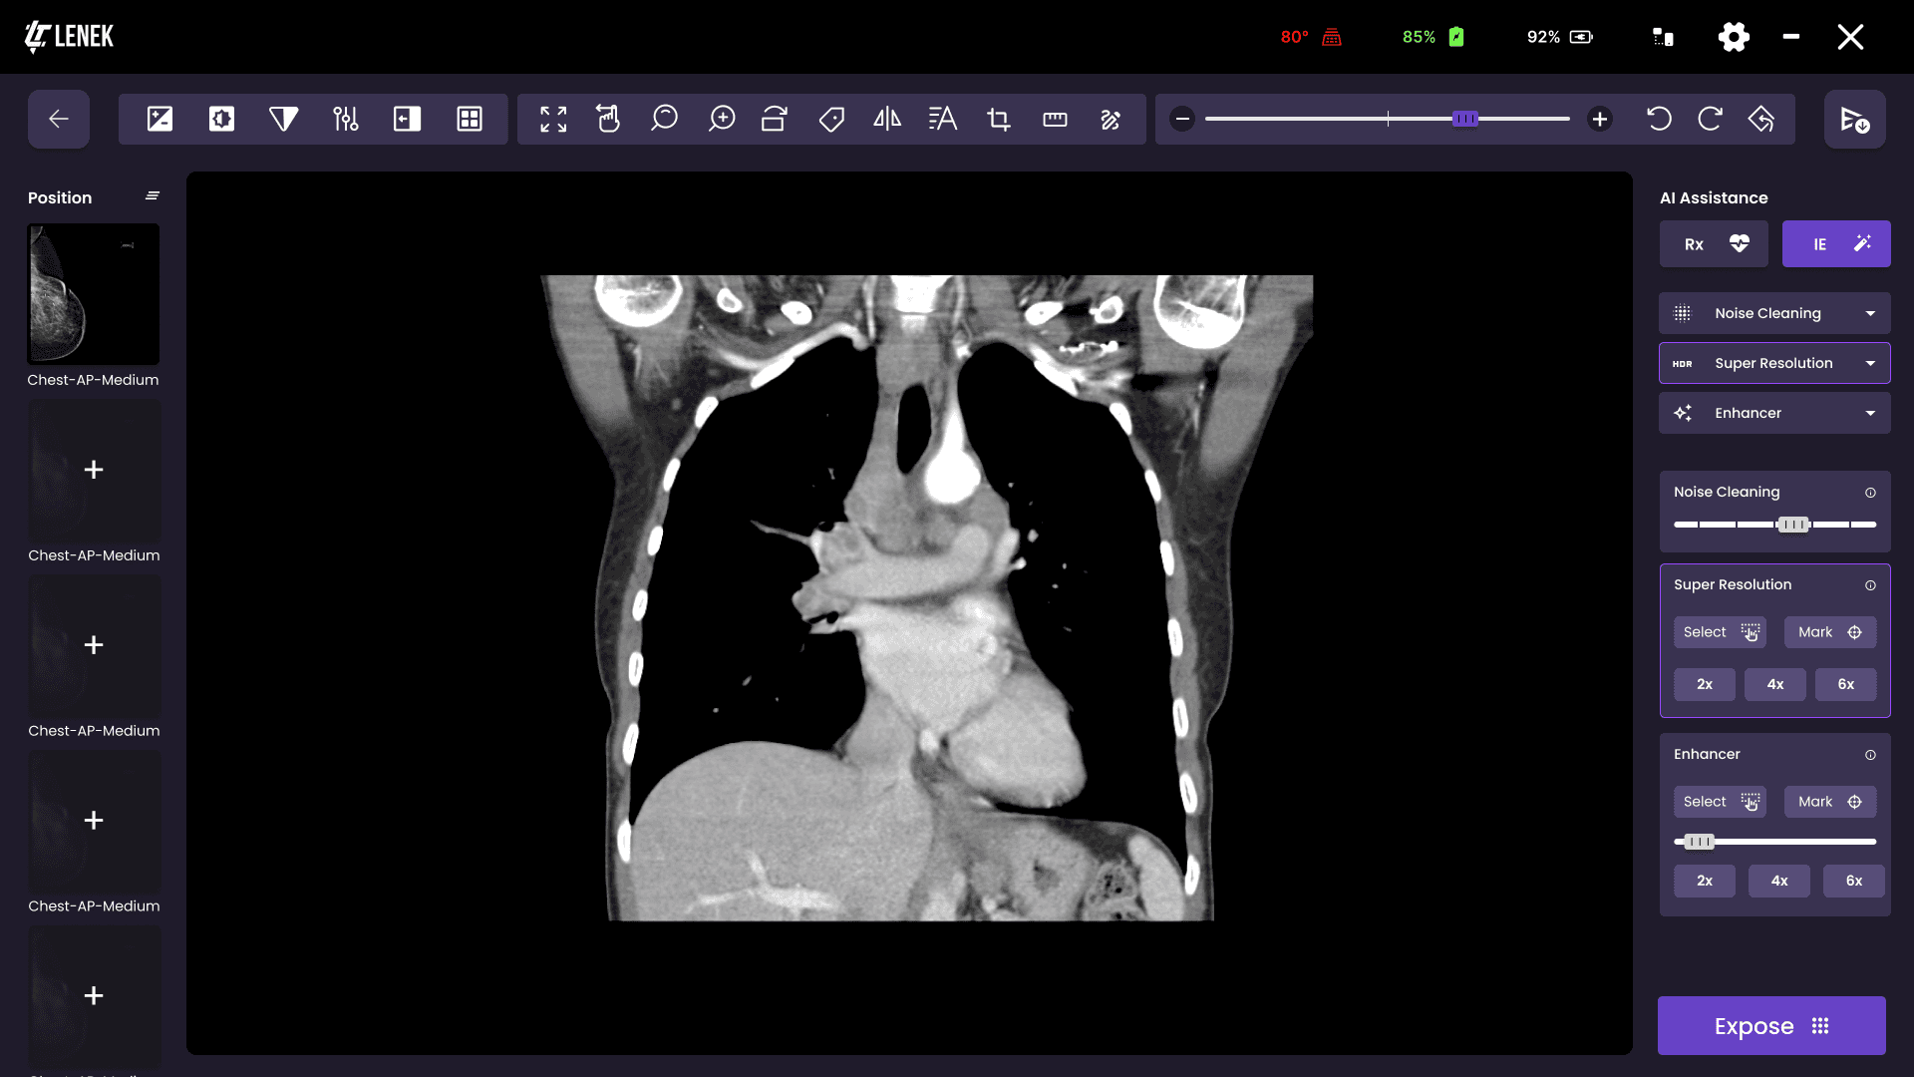Click the adjustment sliders icon
1914x1077 pixels.
point(345,120)
